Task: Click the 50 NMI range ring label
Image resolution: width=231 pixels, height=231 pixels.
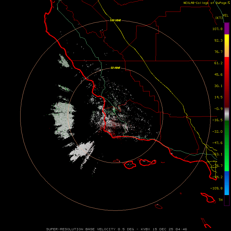Action: (x=115, y=68)
